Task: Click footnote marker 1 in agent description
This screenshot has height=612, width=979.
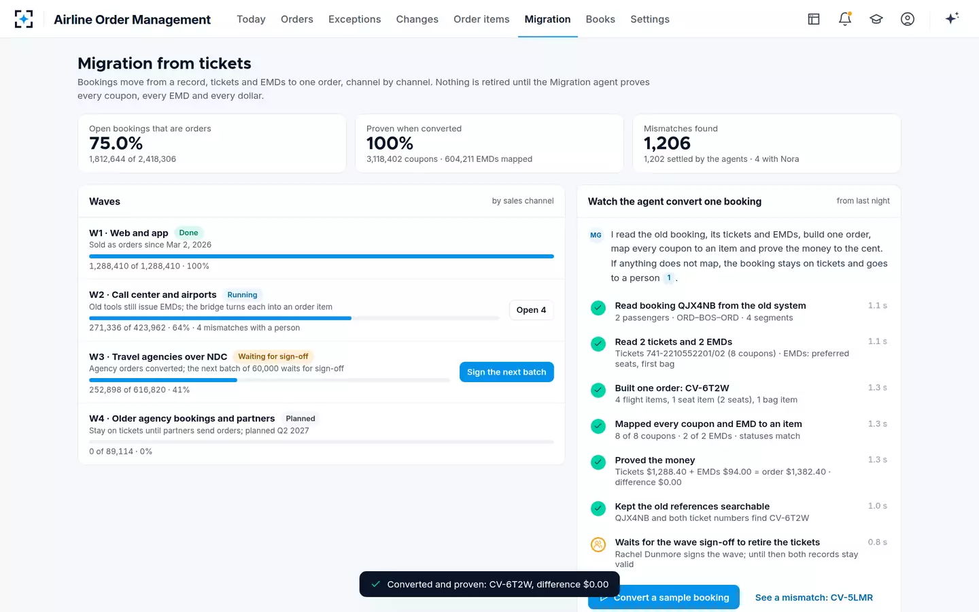Action: tap(669, 277)
